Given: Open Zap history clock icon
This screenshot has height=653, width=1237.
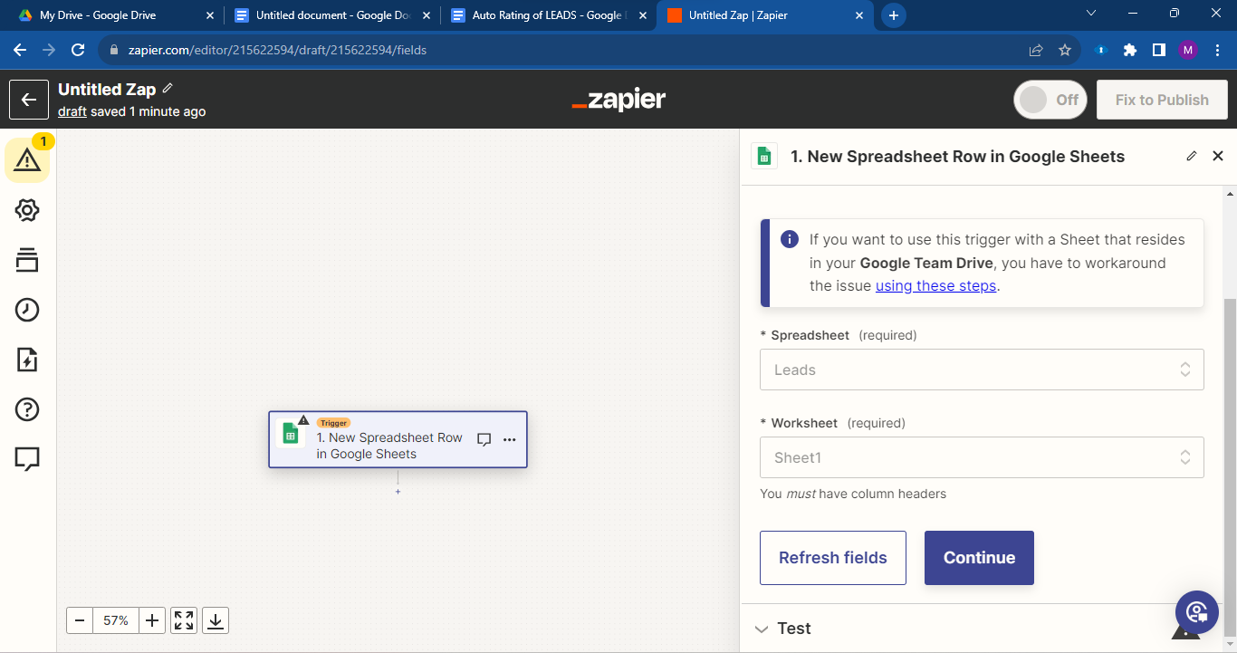Looking at the screenshot, I should click(27, 310).
